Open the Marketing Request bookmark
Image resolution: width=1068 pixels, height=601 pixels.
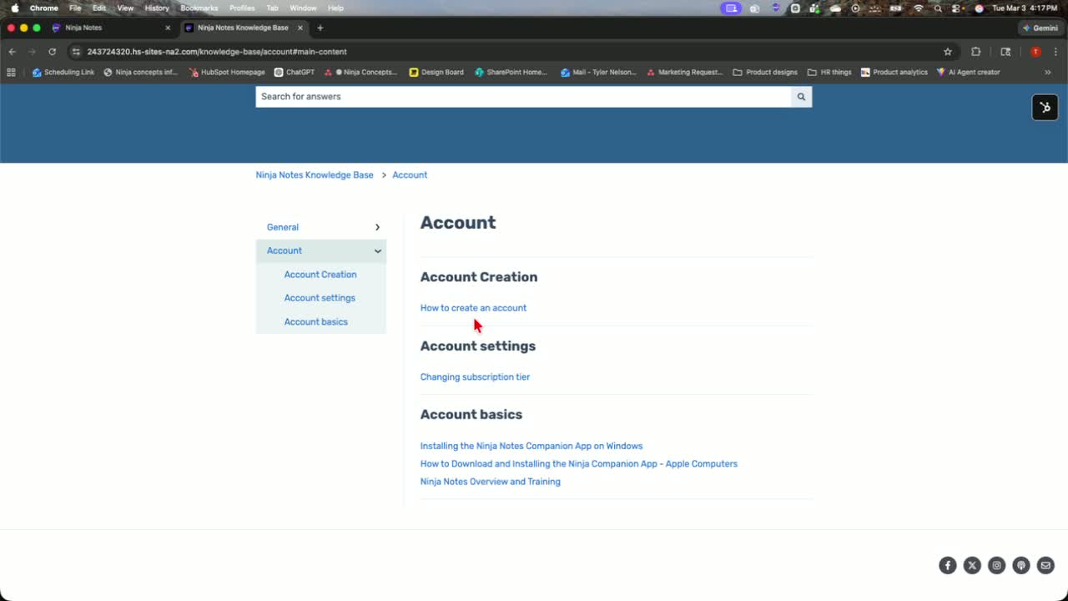point(684,73)
